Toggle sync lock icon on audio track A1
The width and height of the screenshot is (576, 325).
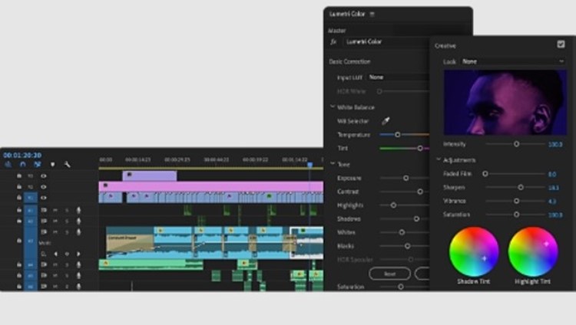pyautogui.click(x=44, y=210)
